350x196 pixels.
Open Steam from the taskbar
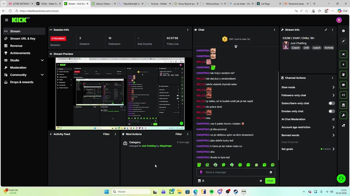coord(236,192)
